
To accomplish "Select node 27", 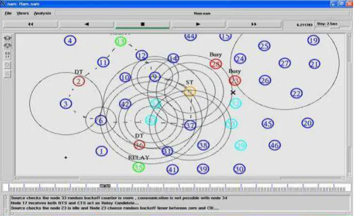I will point(285,63).
